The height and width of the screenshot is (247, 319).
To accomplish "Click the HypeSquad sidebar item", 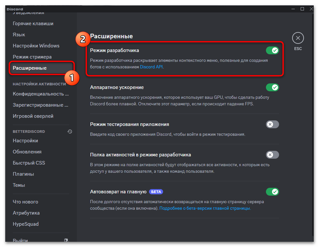I will pos(26,224).
